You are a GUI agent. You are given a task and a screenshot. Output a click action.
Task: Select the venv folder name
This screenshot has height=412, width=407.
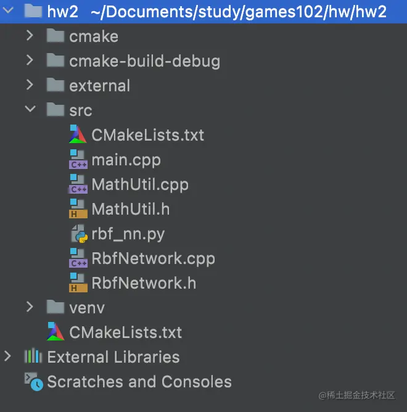pyautogui.click(x=87, y=308)
